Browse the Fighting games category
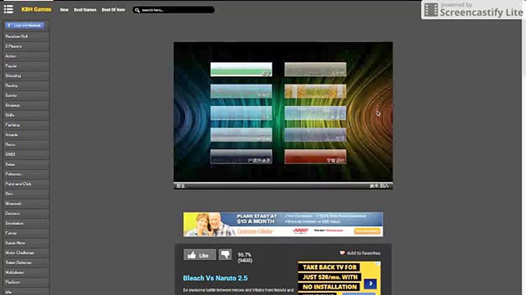 pyautogui.click(x=26, y=125)
